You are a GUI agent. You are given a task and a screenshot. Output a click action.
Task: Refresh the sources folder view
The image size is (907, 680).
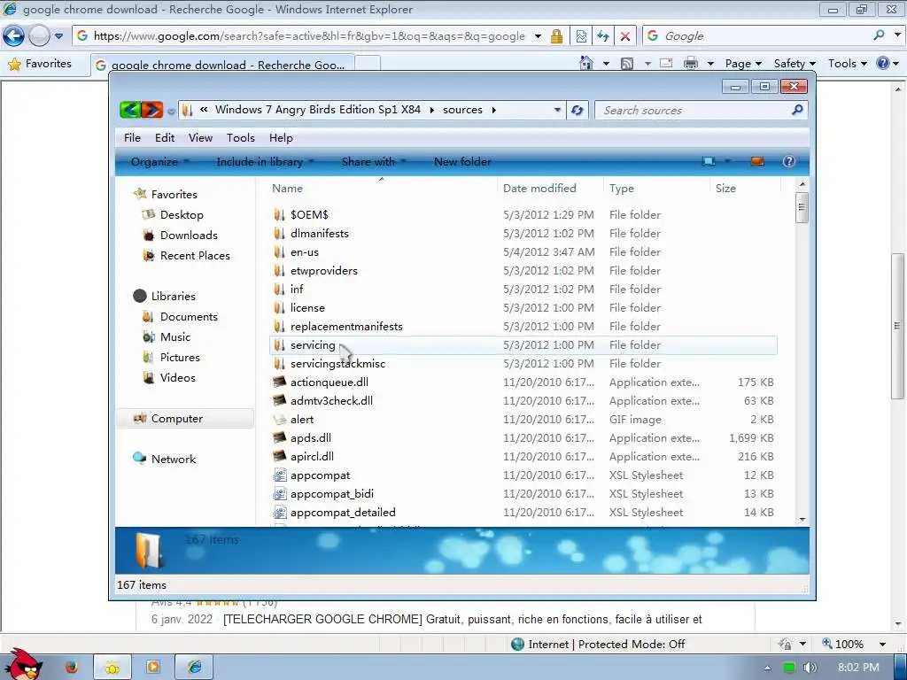[577, 110]
